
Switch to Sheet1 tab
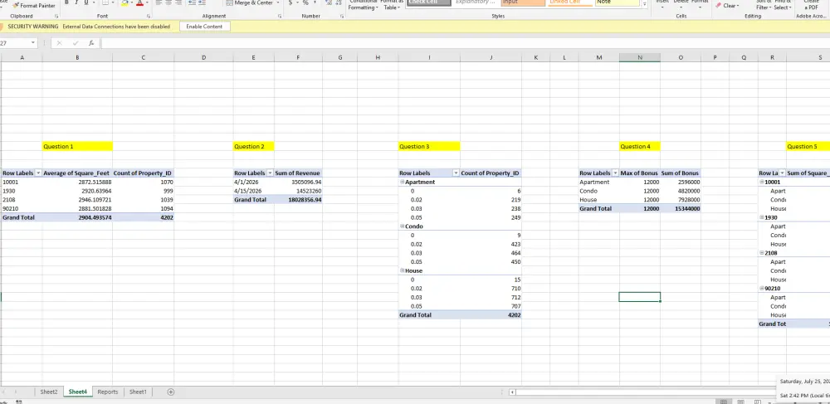pyautogui.click(x=138, y=392)
